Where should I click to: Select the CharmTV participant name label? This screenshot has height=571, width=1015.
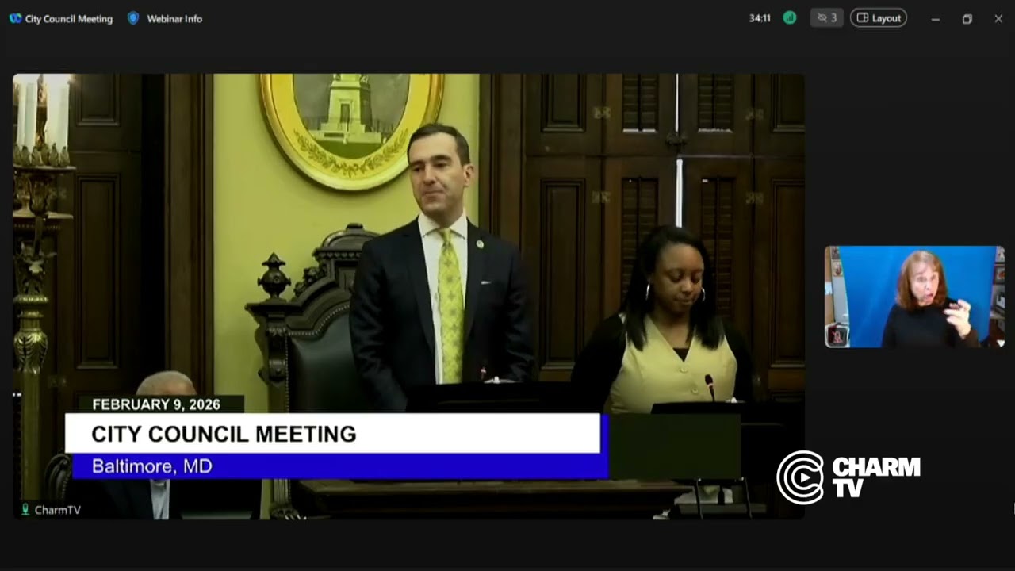(57, 510)
